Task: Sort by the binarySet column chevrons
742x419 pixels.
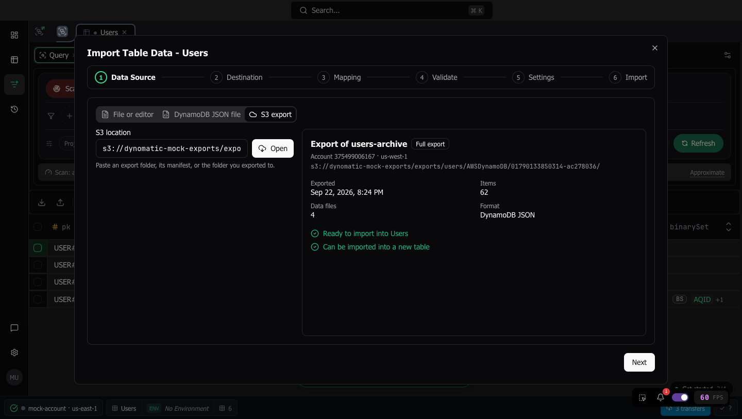Action: [729, 227]
